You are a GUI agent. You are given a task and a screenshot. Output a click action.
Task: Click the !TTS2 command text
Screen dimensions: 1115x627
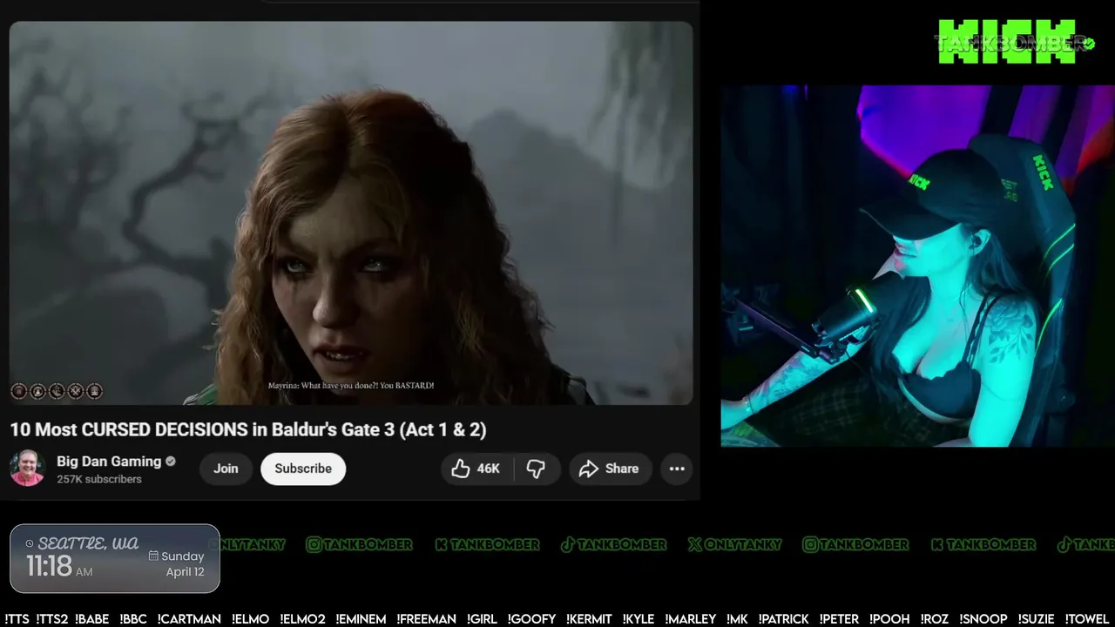(x=51, y=619)
